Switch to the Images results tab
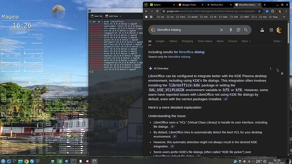The height and width of the screenshot is (164, 292). [160, 41]
